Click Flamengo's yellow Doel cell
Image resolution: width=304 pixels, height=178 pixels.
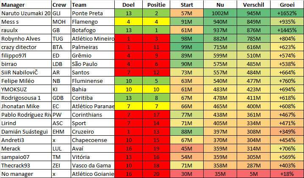[128, 22]
